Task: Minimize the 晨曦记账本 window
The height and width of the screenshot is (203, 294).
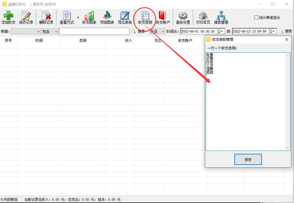Action: click(260, 4)
